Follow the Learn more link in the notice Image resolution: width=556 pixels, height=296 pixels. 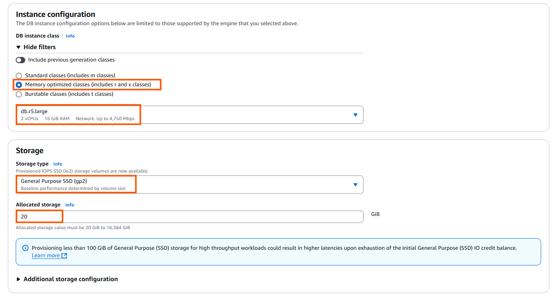45,255
